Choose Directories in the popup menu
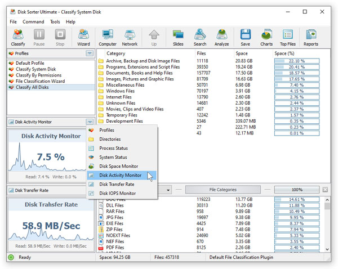Screen dimensions: 338x269 pyautogui.click(x=122, y=139)
